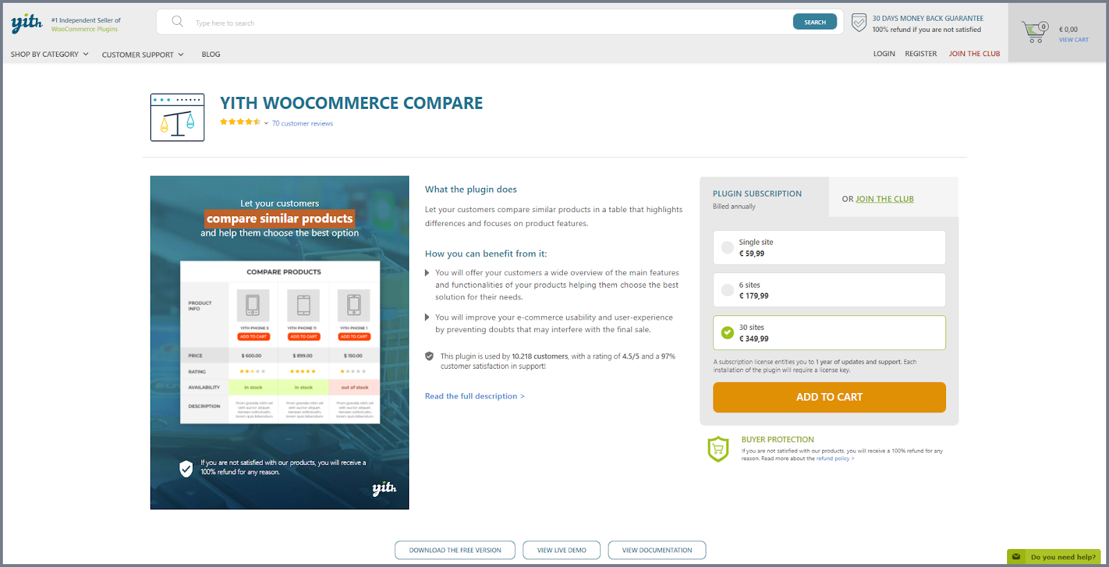The height and width of the screenshot is (567, 1109).
Task: Switch to the Or Join the Club tab
Action: pyautogui.click(x=893, y=197)
